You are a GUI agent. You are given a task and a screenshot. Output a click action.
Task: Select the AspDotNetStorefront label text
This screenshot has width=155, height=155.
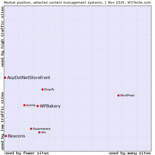(29, 78)
